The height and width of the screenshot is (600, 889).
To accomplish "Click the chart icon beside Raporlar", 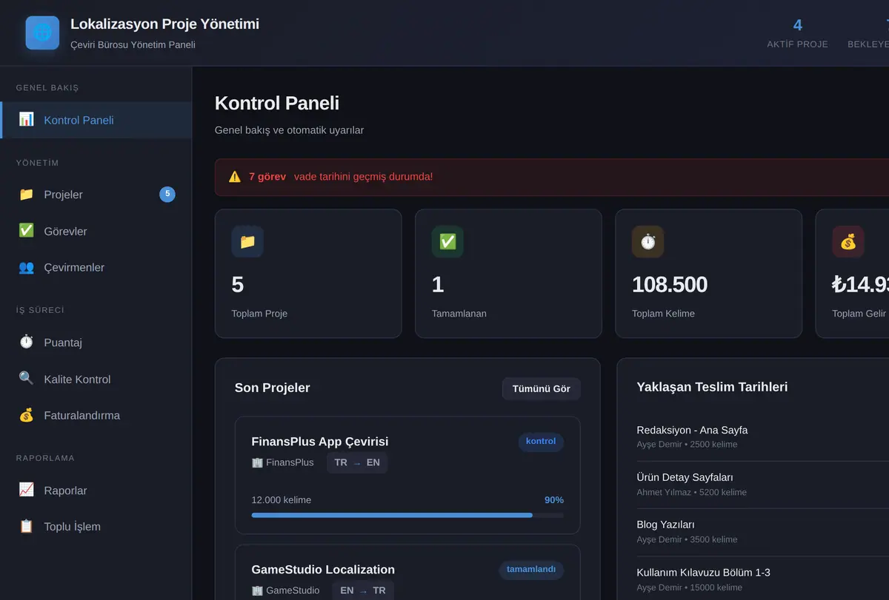I will tap(26, 490).
